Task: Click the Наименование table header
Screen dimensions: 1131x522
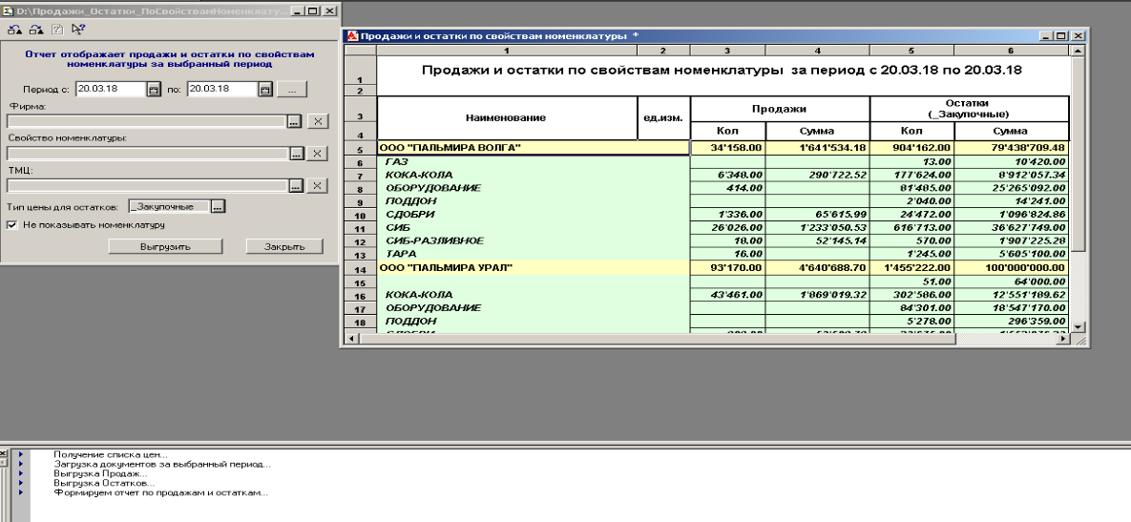Action: [x=507, y=118]
